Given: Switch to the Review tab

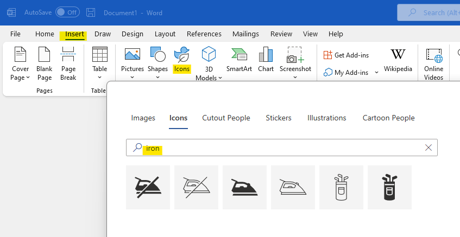Looking at the screenshot, I should click(281, 34).
